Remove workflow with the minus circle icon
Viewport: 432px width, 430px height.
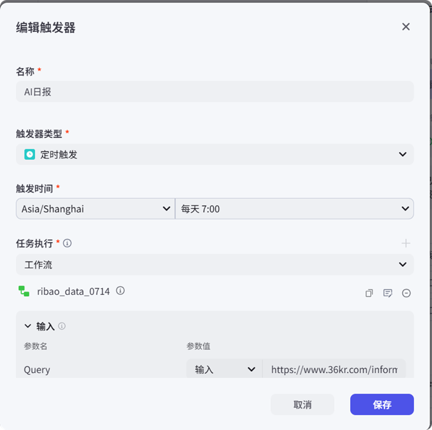tap(406, 293)
